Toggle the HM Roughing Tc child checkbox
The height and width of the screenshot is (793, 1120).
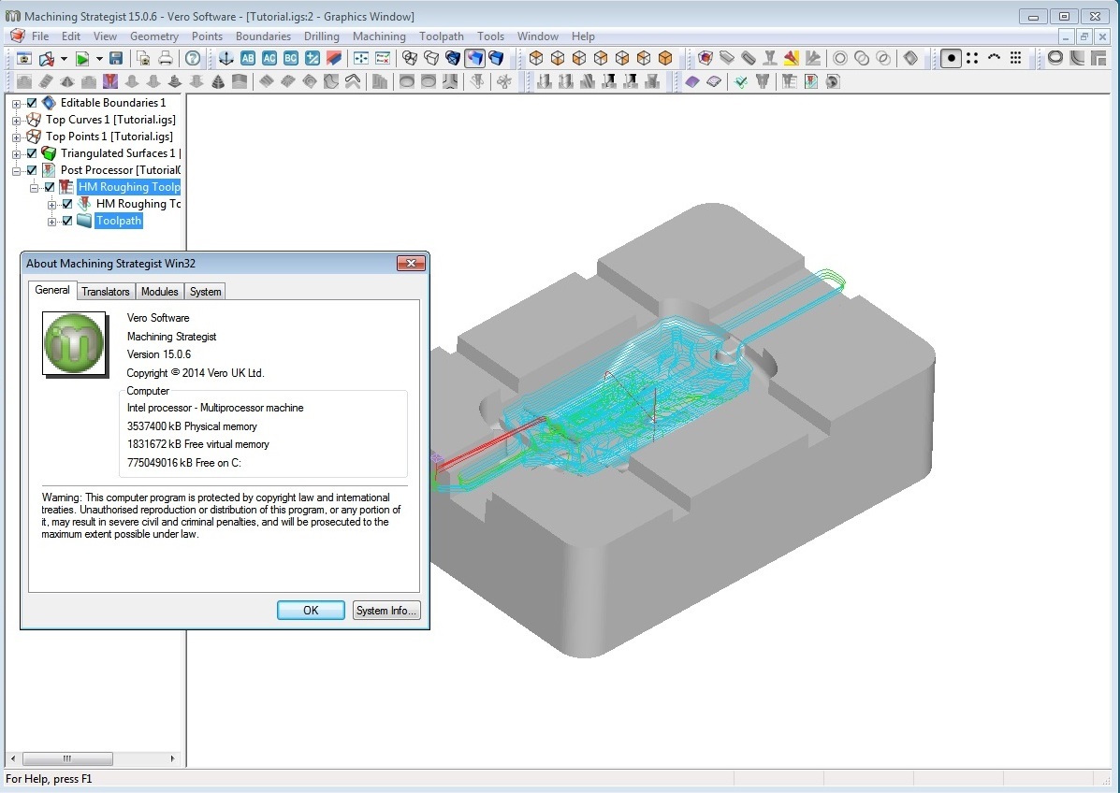[67, 204]
